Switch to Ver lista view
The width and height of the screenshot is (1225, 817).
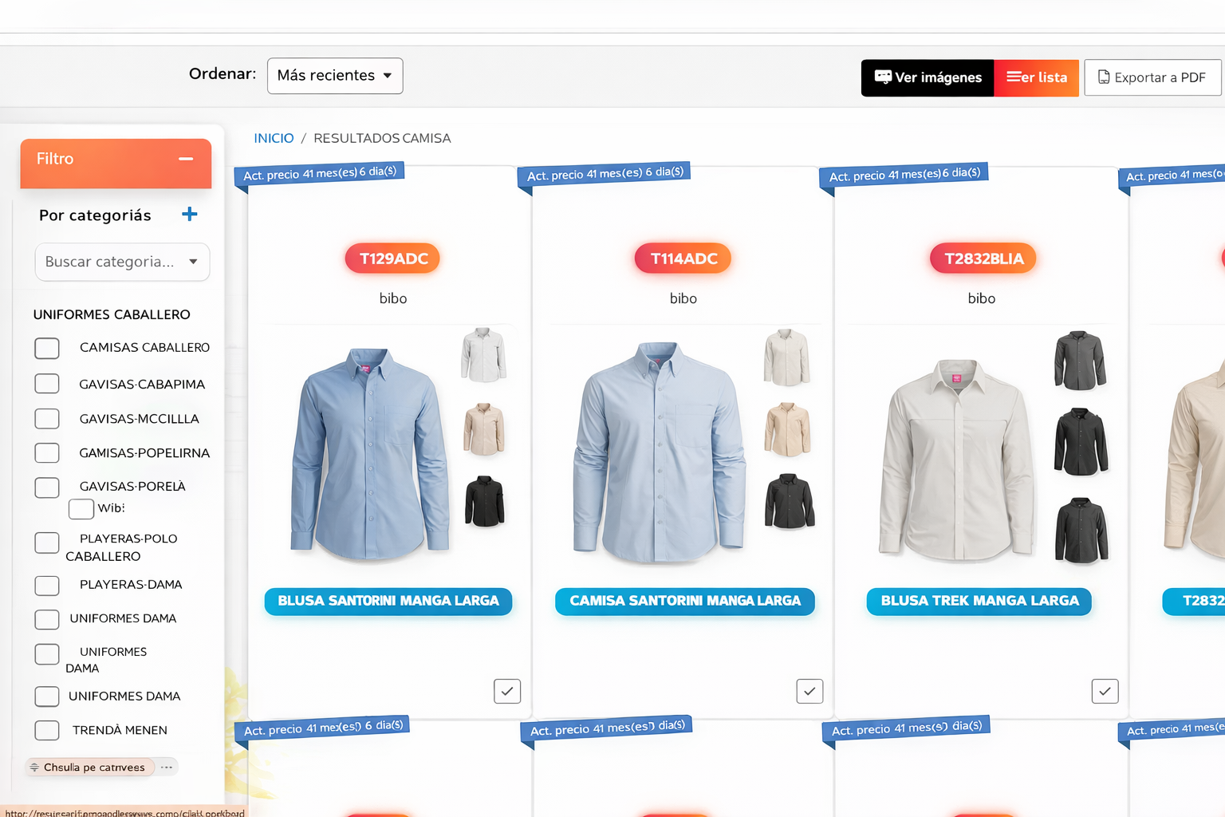pyautogui.click(x=1036, y=77)
